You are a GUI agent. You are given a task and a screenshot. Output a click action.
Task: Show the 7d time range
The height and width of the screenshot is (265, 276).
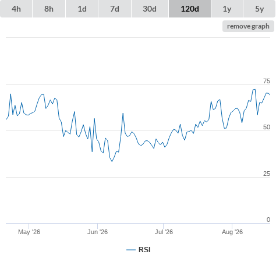click(x=115, y=9)
